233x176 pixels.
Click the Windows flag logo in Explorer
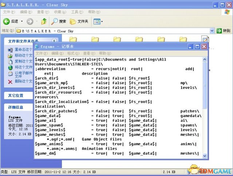[x=227, y=12]
